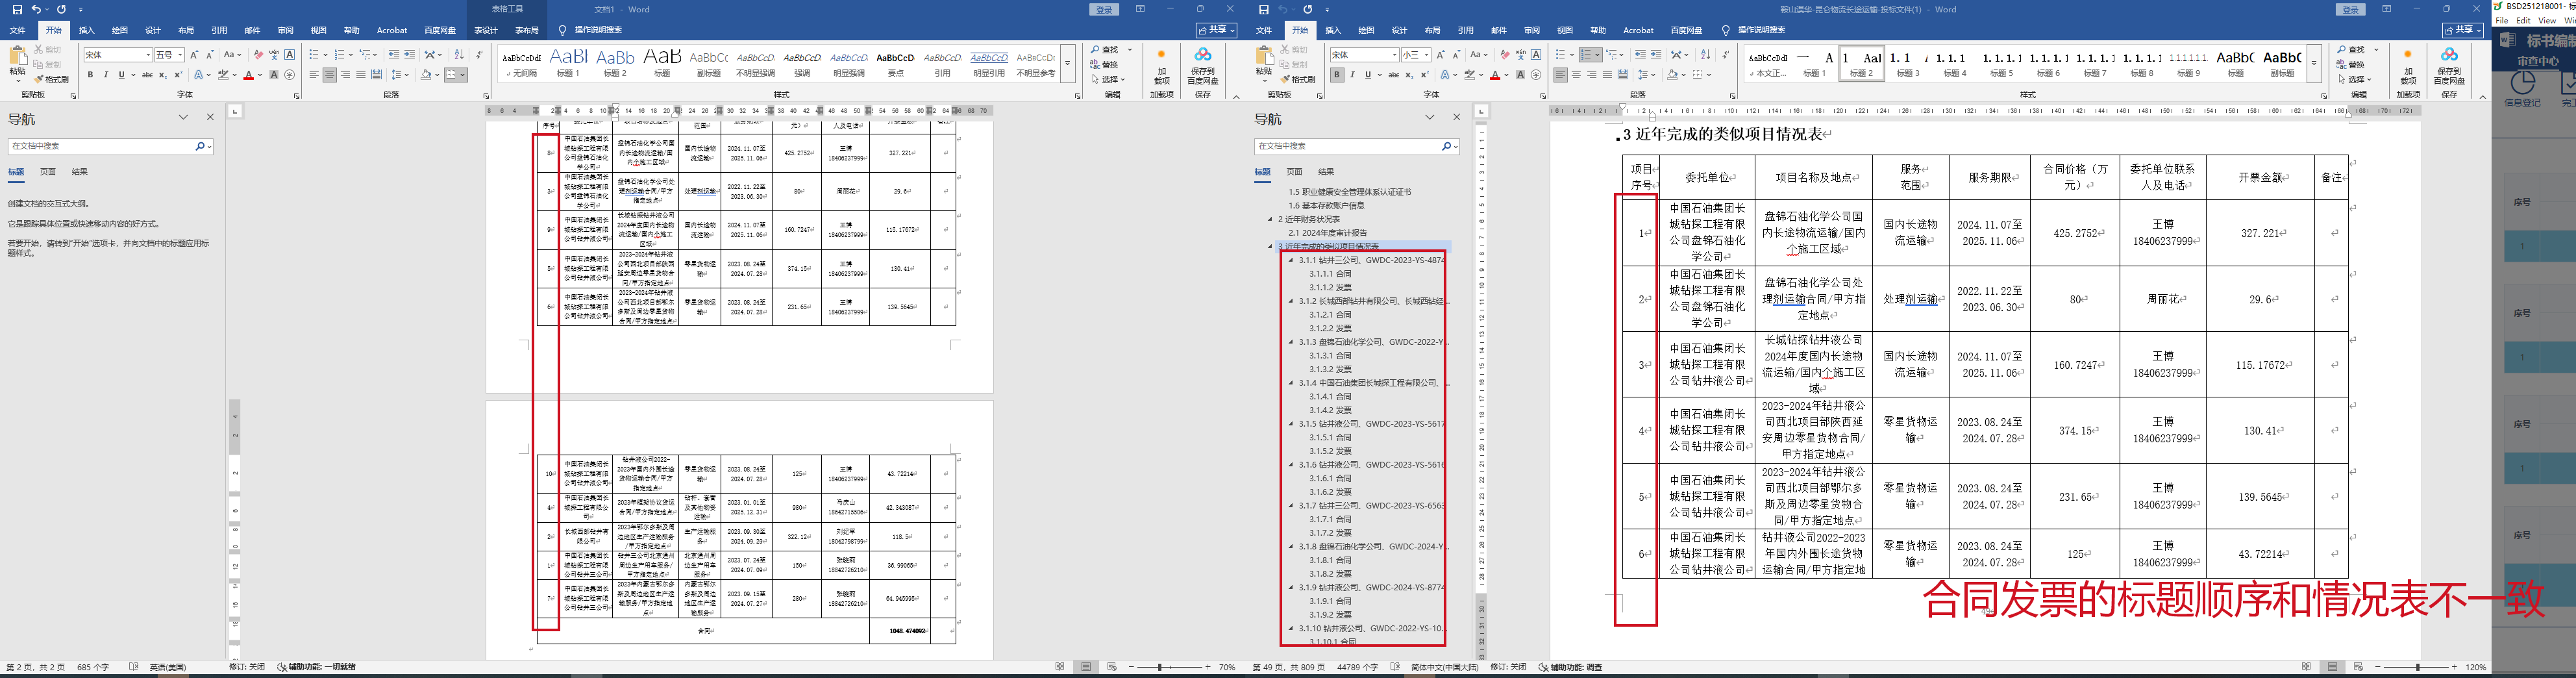Click the zoom-out minus in the 文档1 status bar
Image resolution: width=2576 pixels, height=678 pixels.
click(1131, 667)
